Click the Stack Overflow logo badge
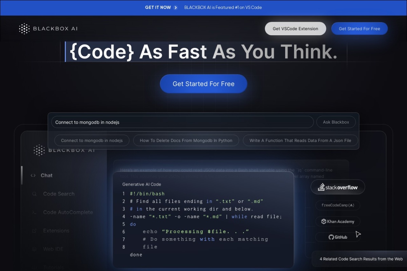The width and height of the screenshot is (407, 271). pyautogui.click(x=338, y=187)
